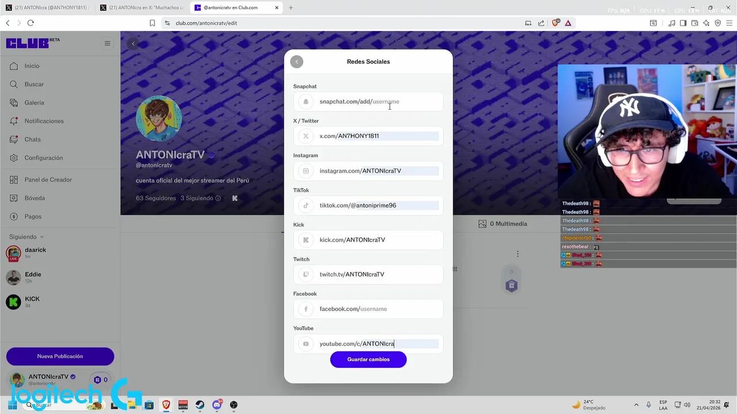737x414 pixels.
Task: Focus the Snapchat username field
Action: (368, 102)
